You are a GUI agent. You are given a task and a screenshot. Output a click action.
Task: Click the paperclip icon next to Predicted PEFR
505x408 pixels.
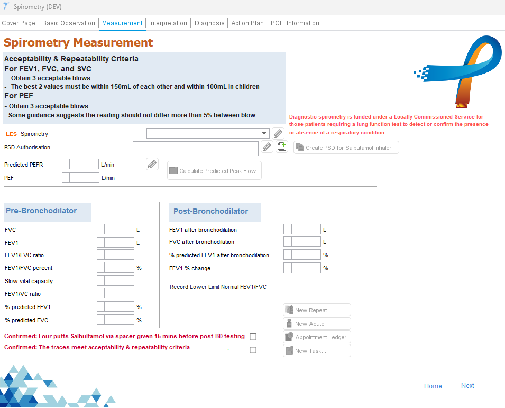[x=152, y=165]
